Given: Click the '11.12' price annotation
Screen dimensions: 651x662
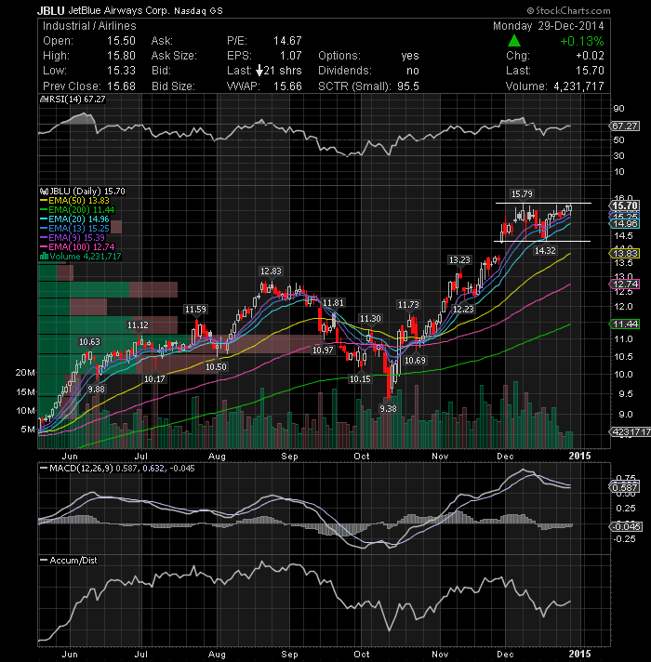Looking at the screenshot, I should 138,325.
